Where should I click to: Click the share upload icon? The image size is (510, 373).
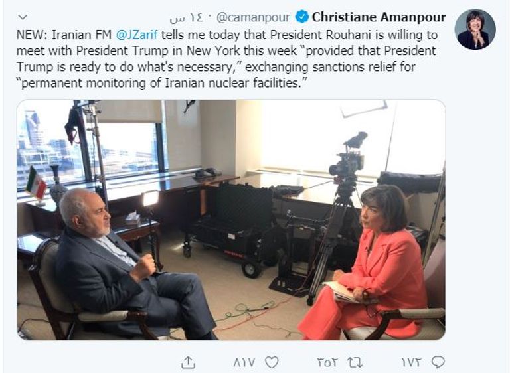[189, 362]
